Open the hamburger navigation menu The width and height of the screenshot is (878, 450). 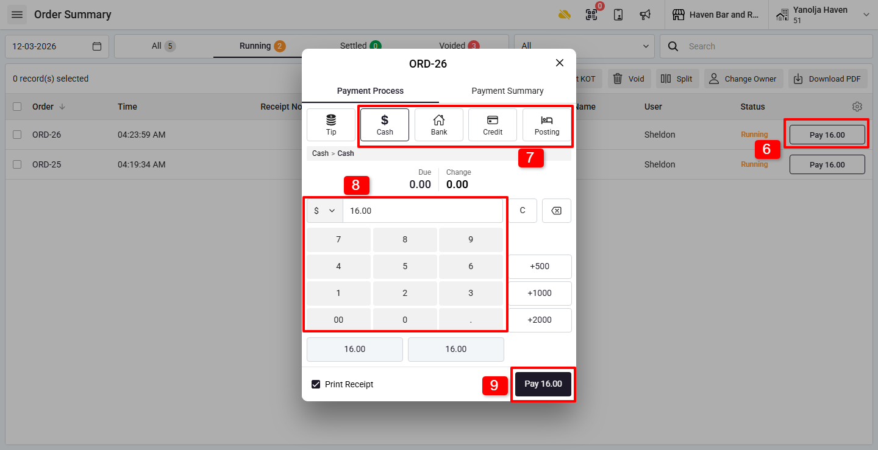[x=17, y=15]
